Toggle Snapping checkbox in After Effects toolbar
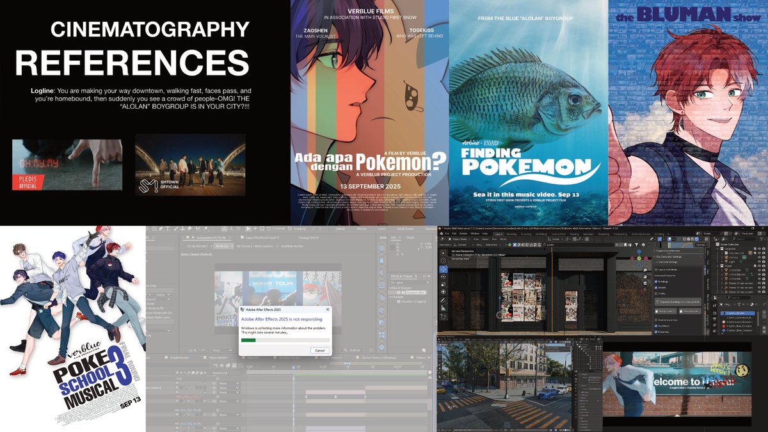 (290, 228)
